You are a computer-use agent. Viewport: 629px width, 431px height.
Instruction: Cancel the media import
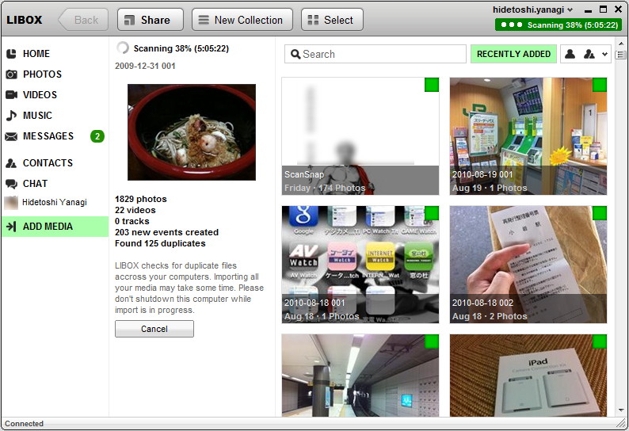pyautogui.click(x=154, y=329)
